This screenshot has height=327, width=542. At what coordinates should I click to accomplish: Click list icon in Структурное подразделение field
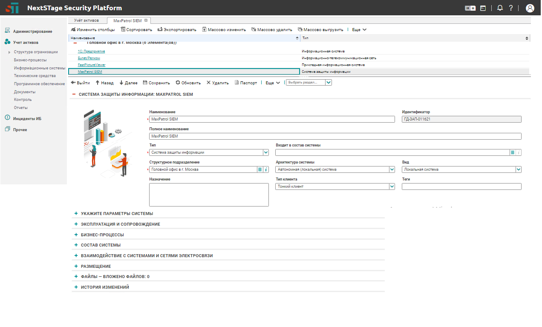click(259, 169)
